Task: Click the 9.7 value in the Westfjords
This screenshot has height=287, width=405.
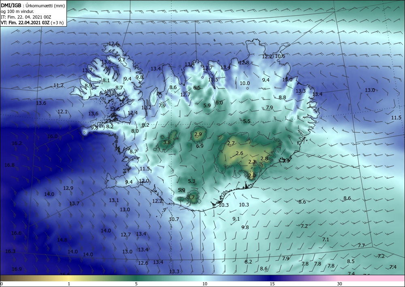Action: [122, 60]
